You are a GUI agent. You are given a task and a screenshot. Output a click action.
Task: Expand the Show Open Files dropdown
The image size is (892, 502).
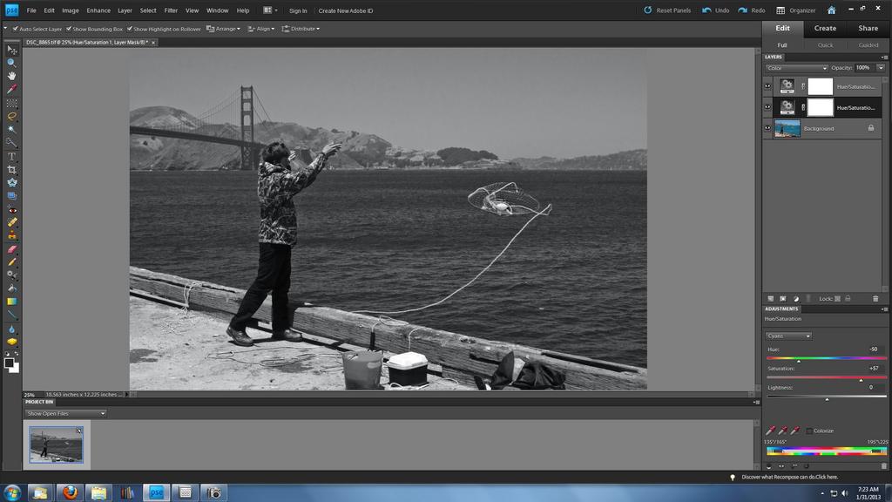tap(65, 413)
